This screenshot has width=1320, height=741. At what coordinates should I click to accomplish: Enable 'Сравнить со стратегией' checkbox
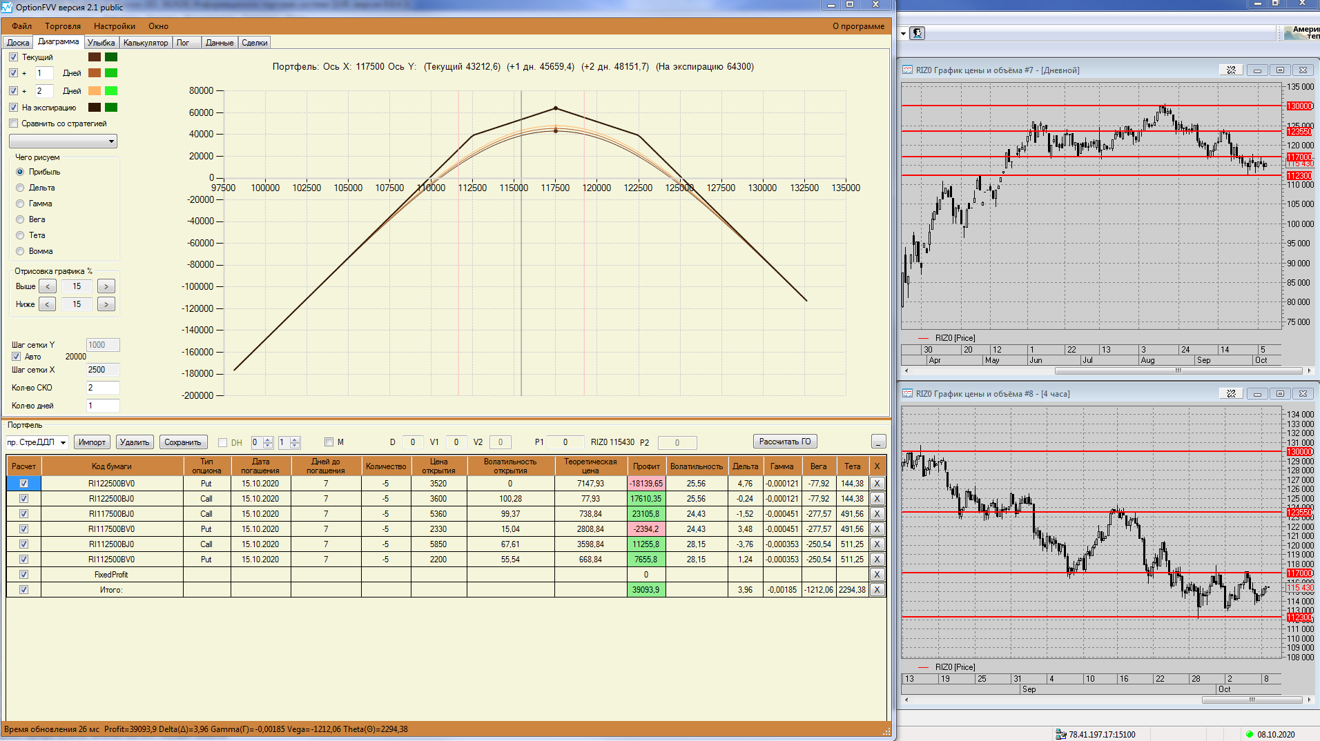pyautogui.click(x=13, y=123)
